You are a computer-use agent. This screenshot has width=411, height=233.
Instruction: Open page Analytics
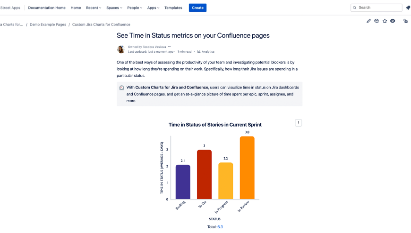[x=206, y=52]
